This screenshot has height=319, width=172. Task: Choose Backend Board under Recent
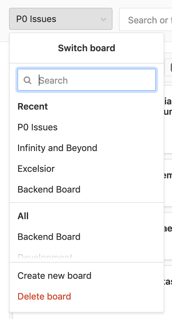pos(49,189)
